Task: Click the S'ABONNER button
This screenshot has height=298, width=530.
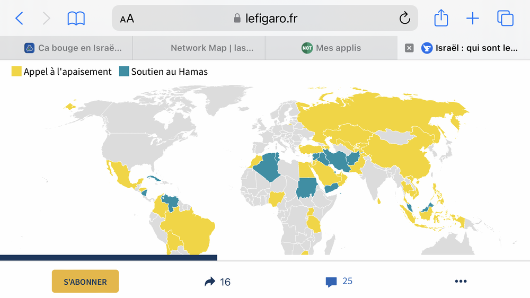Action: tap(85, 282)
